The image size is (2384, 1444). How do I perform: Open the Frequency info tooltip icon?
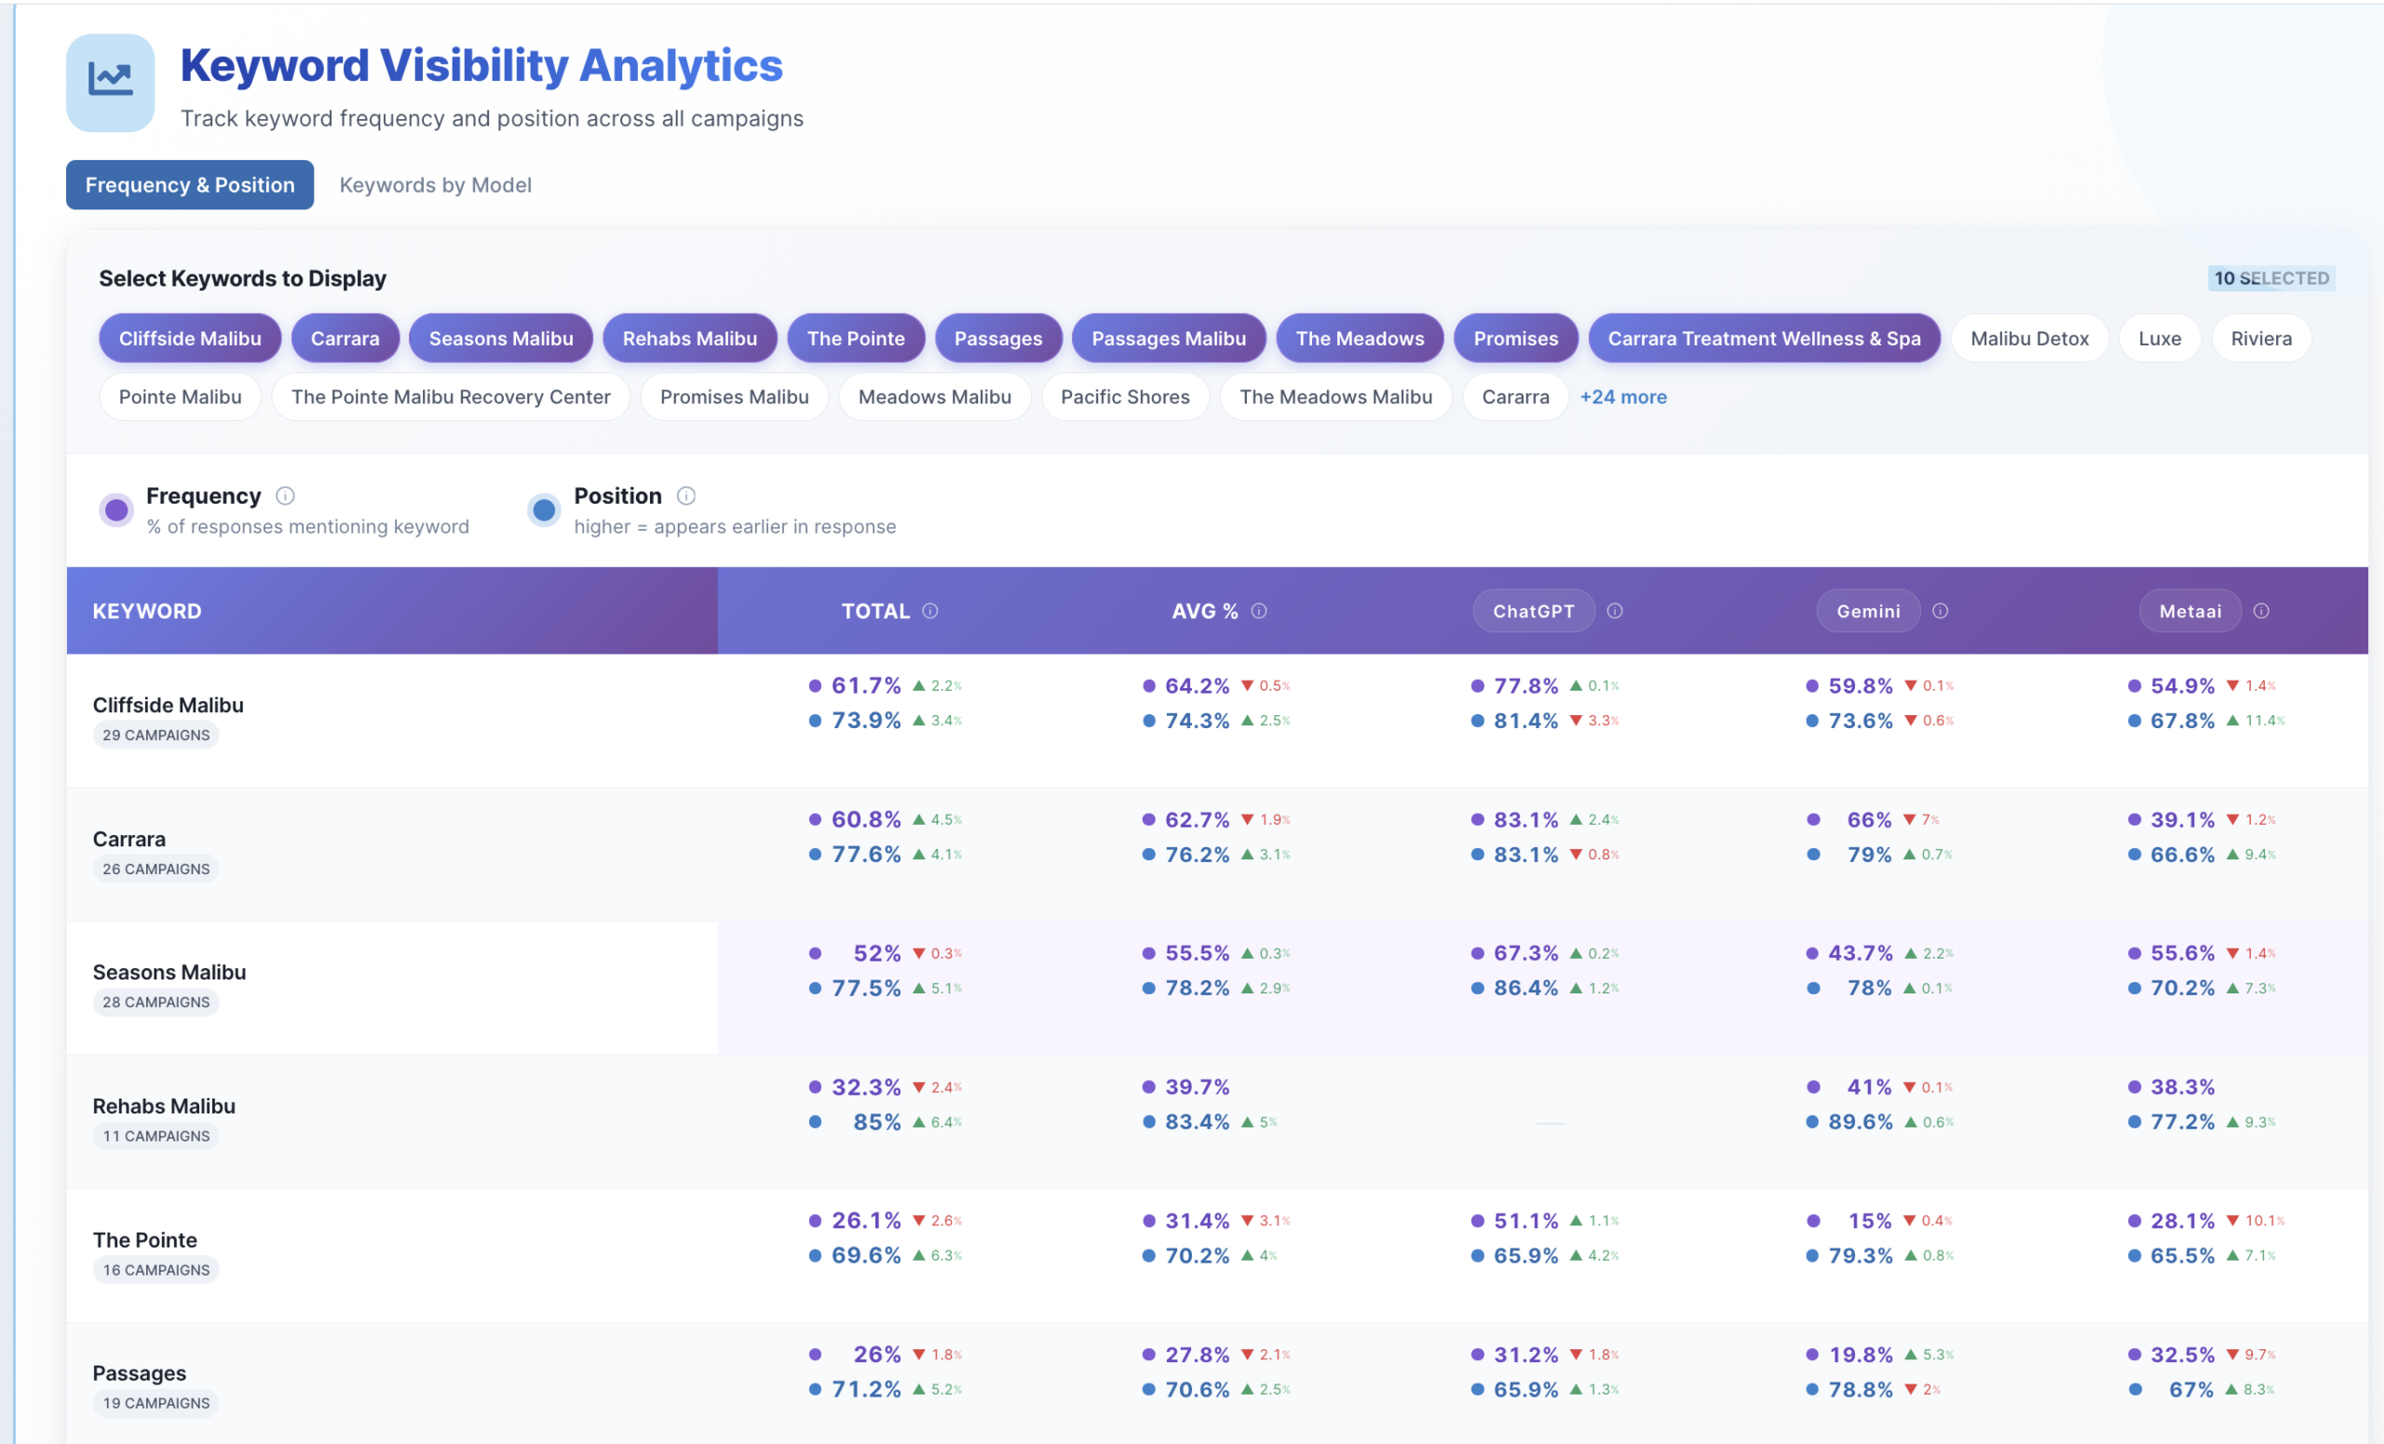click(x=285, y=496)
